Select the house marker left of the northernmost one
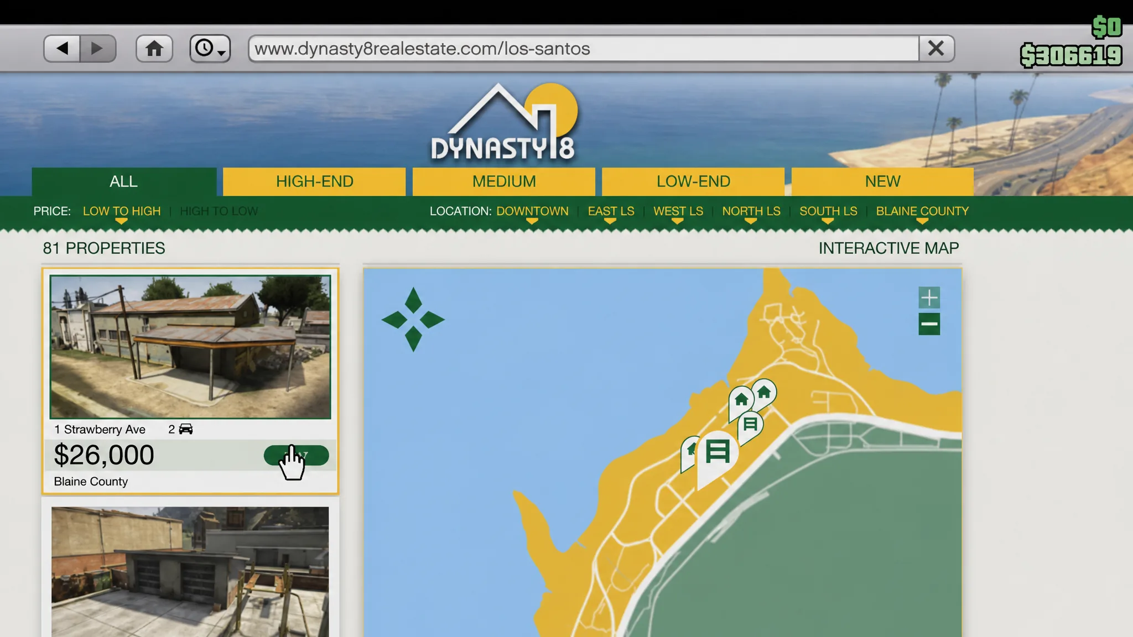 [741, 400]
